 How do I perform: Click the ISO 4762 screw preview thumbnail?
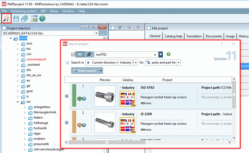click(105, 96)
